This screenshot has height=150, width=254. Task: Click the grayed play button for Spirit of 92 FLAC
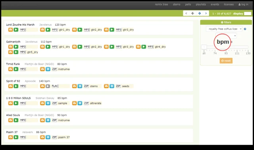tap(48, 86)
